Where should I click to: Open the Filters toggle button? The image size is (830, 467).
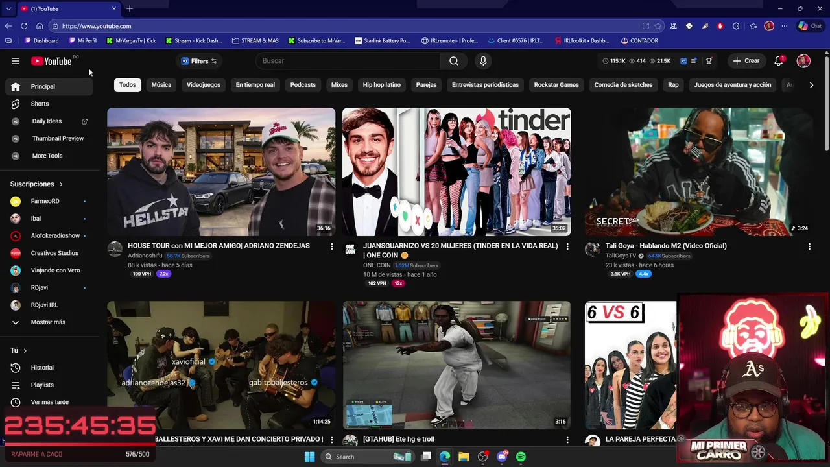click(x=199, y=61)
